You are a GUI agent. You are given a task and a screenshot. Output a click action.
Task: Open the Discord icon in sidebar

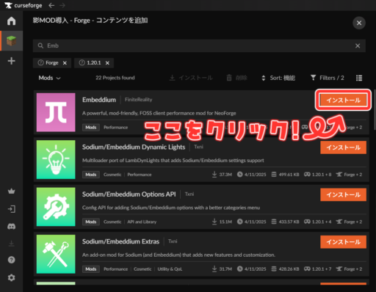11,227
